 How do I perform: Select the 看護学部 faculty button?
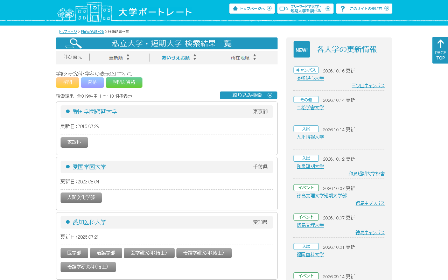click(x=106, y=253)
